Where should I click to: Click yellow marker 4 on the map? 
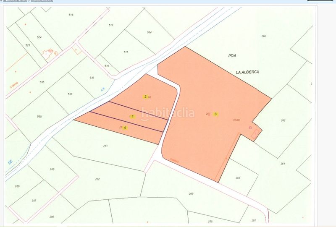click(125, 128)
